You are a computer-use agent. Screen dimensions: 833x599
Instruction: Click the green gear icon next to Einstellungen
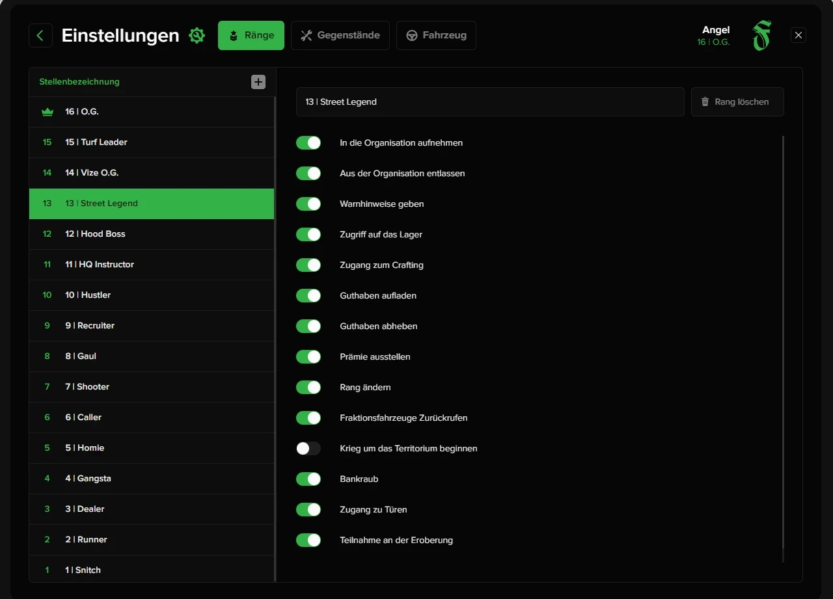point(197,35)
